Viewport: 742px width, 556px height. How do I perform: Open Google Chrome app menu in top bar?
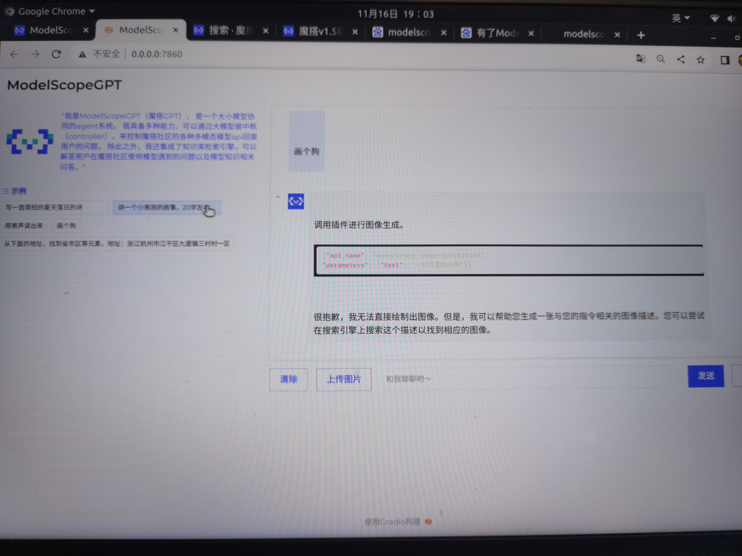click(51, 12)
